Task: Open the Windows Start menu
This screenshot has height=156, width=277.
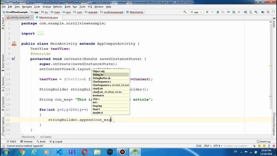Action: (6, 152)
